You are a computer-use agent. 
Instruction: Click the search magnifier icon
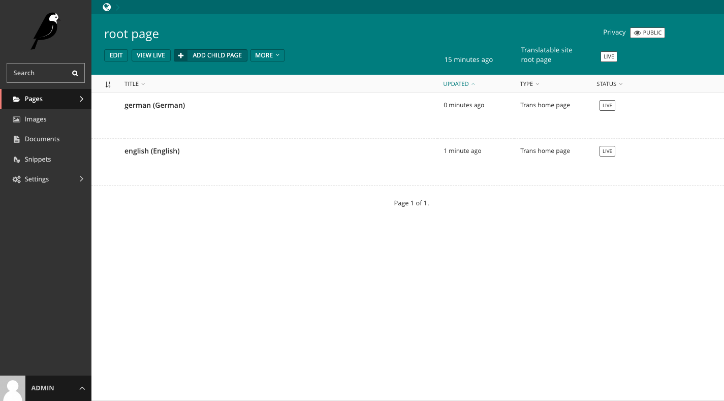(x=75, y=73)
